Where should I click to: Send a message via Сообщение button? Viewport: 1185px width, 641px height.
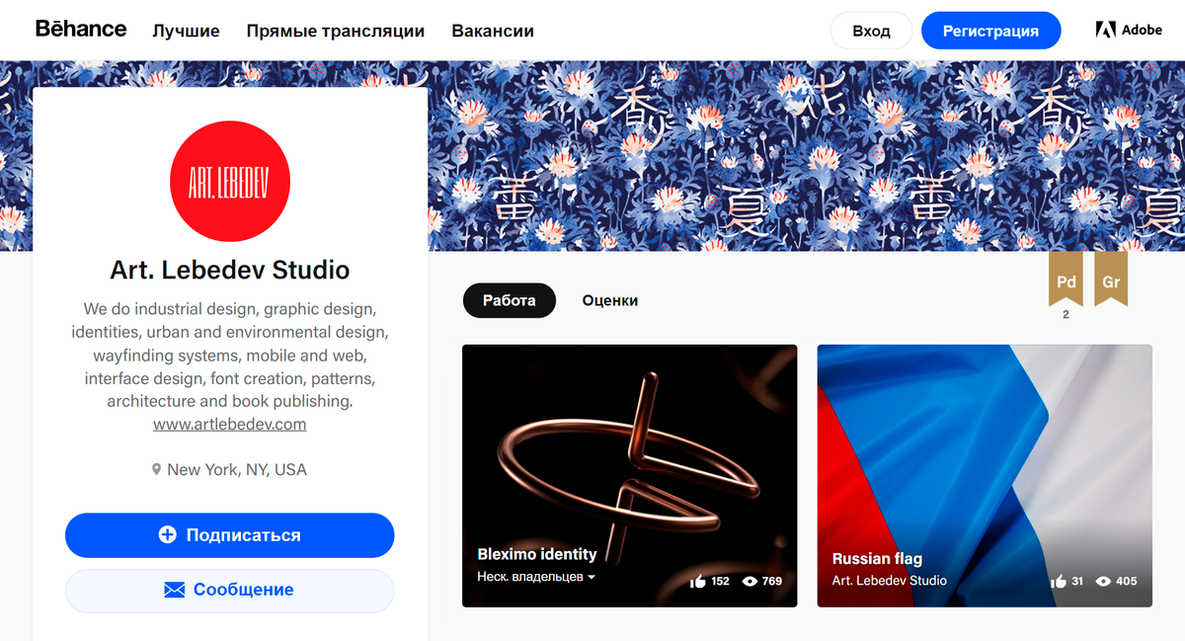(230, 590)
